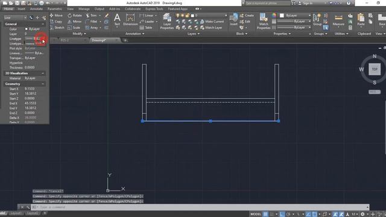Viewport: 386px width, 217px height.
Task: Click the object color wheel swatch in ribbon
Action: click(274, 16)
